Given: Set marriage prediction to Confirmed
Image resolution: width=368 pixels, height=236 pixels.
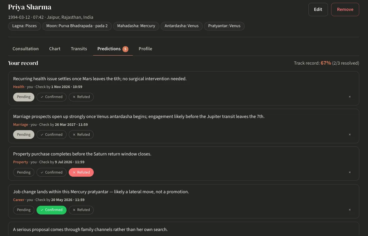Looking at the screenshot, I should click(52, 135).
